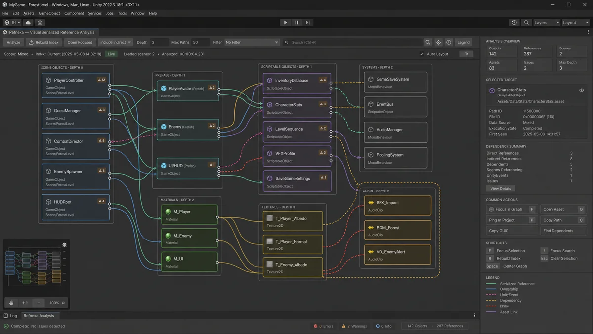
Task: Click Find Dependents action
Action: point(564,231)
